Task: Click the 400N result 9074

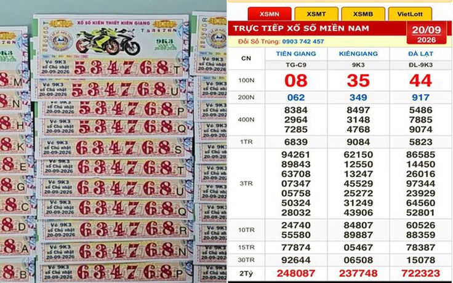Action: pyautogui.click(x=420, y=129)
